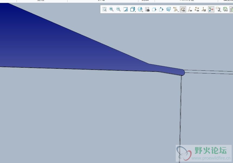Repaint the graphics window

point(126,9)
